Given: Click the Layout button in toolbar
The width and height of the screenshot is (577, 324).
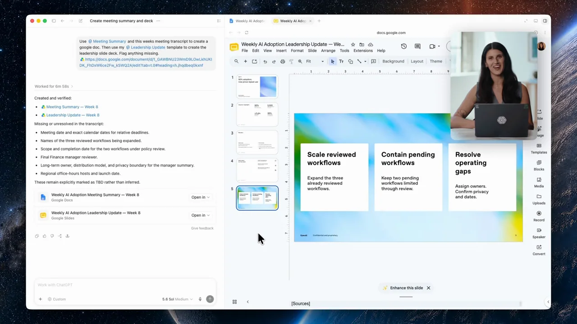Looking at the screenshot, I should [417, 61].
